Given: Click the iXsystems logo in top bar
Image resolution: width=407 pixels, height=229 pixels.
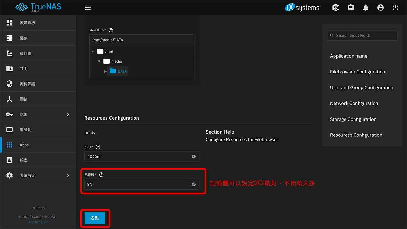Looking at the screenshot, I should [302, 7].
